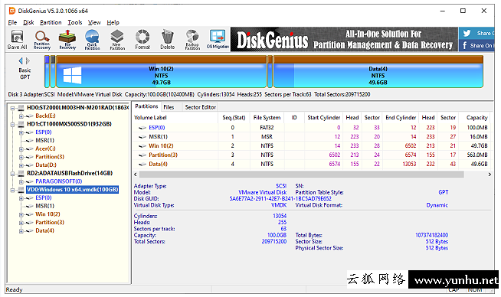Select HD0:ST2000LM003 disk in tree

77,108
